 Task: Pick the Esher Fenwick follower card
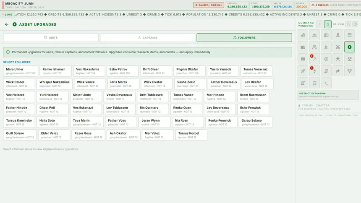253,109
